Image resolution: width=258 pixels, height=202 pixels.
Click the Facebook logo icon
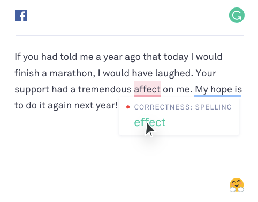coord(21,15)
